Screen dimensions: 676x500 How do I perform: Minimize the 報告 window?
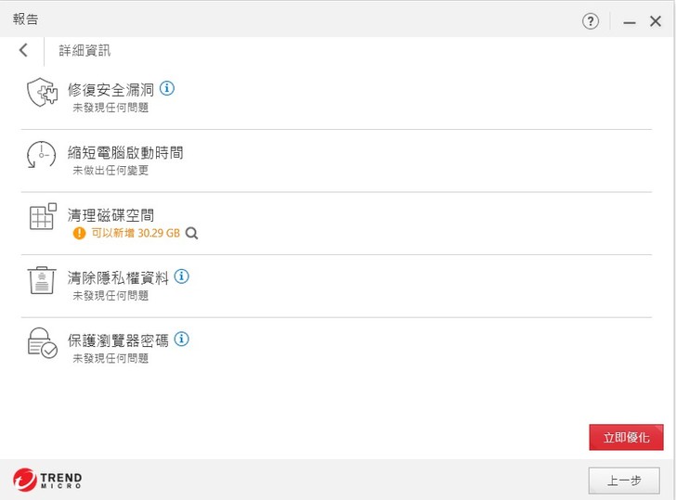(x=630, y=21)
